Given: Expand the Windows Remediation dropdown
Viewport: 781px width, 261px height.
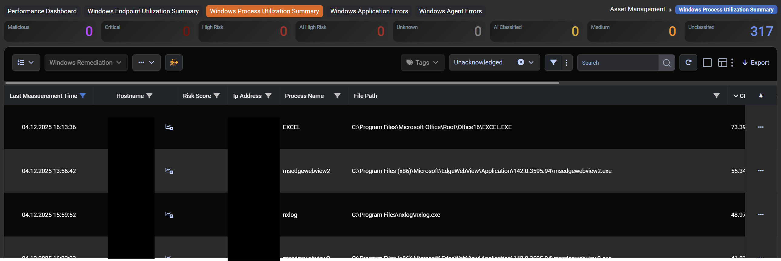Looking at the screenshot, I should point(86,63).
